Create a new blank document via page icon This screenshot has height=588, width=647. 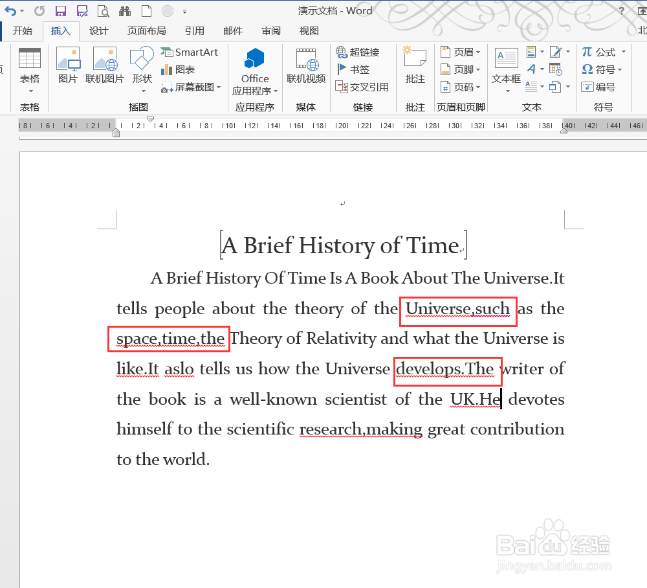(x=146, y=11)
